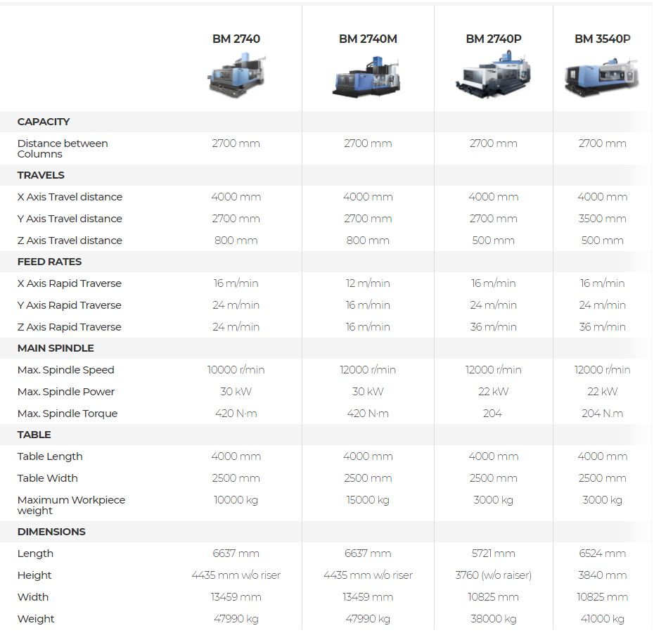Click the BM 2740P model heading
Screen dimensions: 654x640
(494, 39)
